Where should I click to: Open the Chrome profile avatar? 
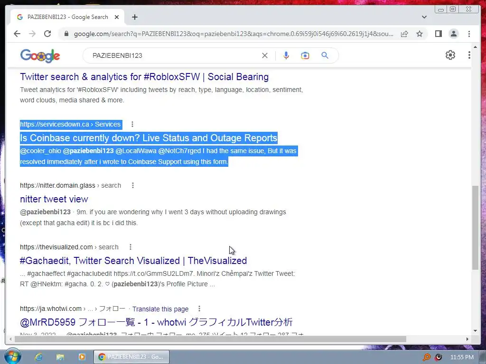pyautogui.click(x=453, y=34)
